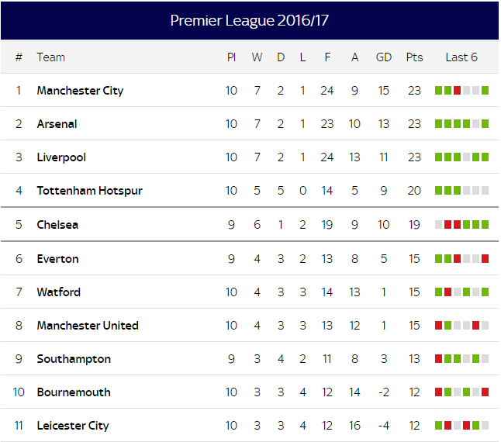Click Everton's final red Last 6 square
Image resolution: width=501 pixels, height=442 pixels.
point(485,258)
